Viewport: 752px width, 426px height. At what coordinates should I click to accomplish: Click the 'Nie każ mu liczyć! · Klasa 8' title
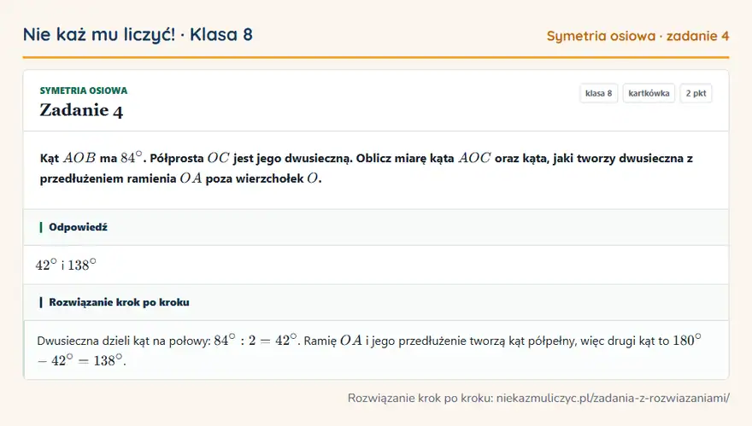[x=138, y=34]
